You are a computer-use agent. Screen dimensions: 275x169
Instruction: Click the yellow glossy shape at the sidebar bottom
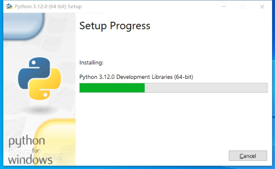56,142
